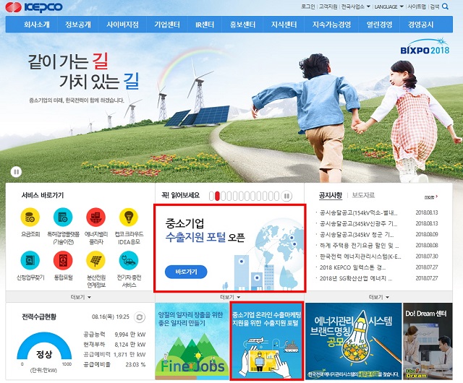The image size is (463, 383).
Task: Switch to the 보도자료 tab
Action: 363,195
